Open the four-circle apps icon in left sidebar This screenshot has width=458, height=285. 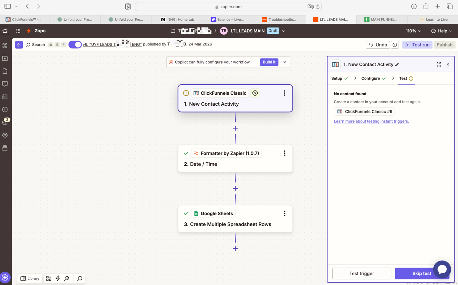point(5,45)
